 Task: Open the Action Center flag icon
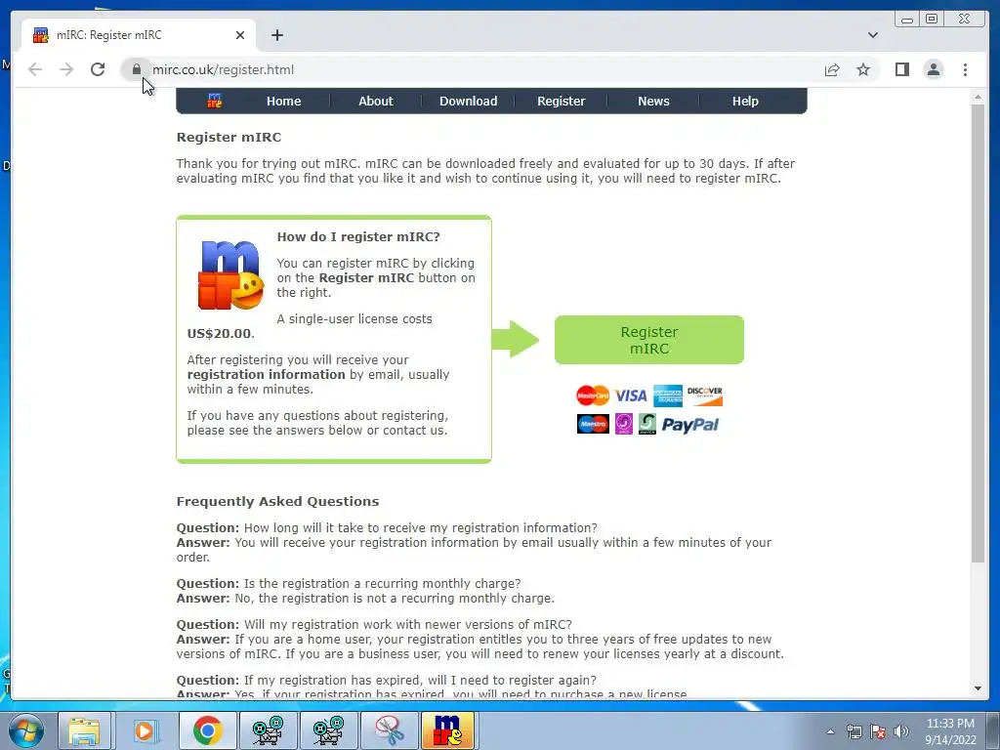click(x=878, y=731)
